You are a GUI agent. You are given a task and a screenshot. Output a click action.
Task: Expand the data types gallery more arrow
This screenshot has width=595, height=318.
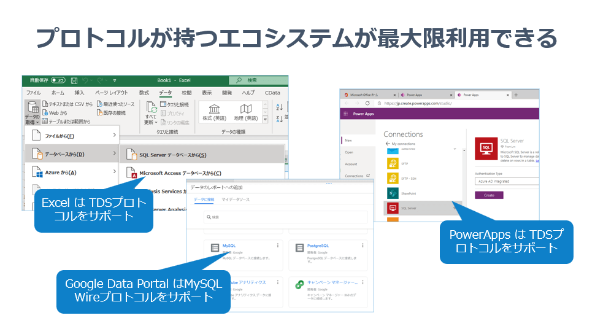pos(265,119)
